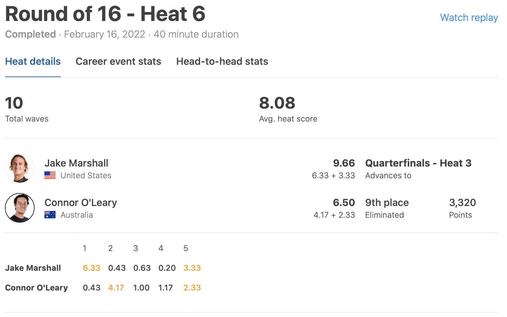Image resolution: width=507 pixels, height=317 pixels.
Task: Click Connor O'Leary's 4.17 wave score
Action: pos(116,288)
